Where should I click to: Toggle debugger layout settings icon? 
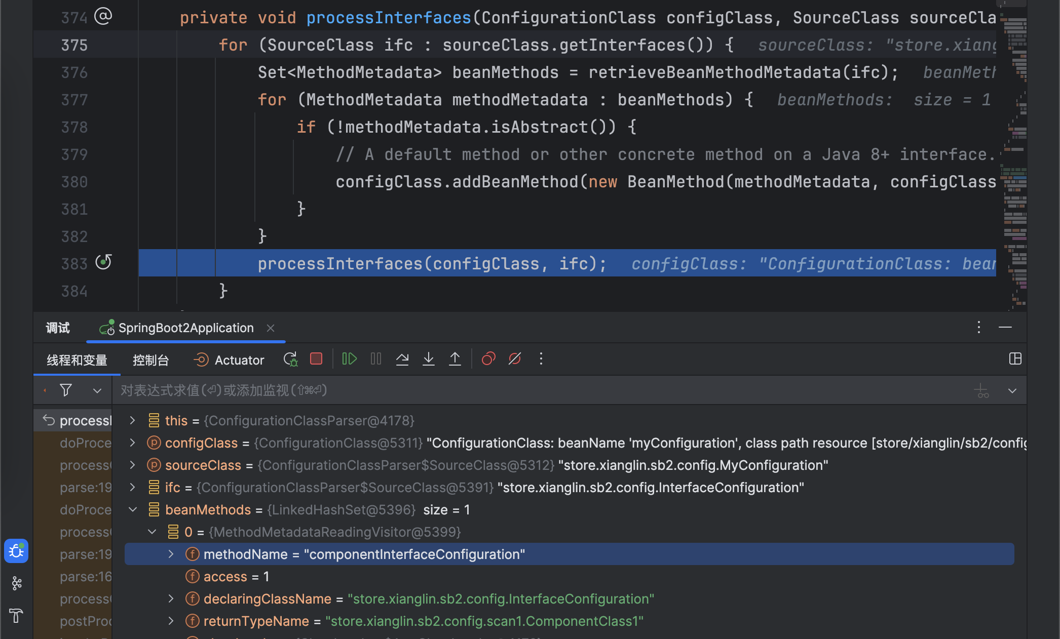[x=1015, y=359]
